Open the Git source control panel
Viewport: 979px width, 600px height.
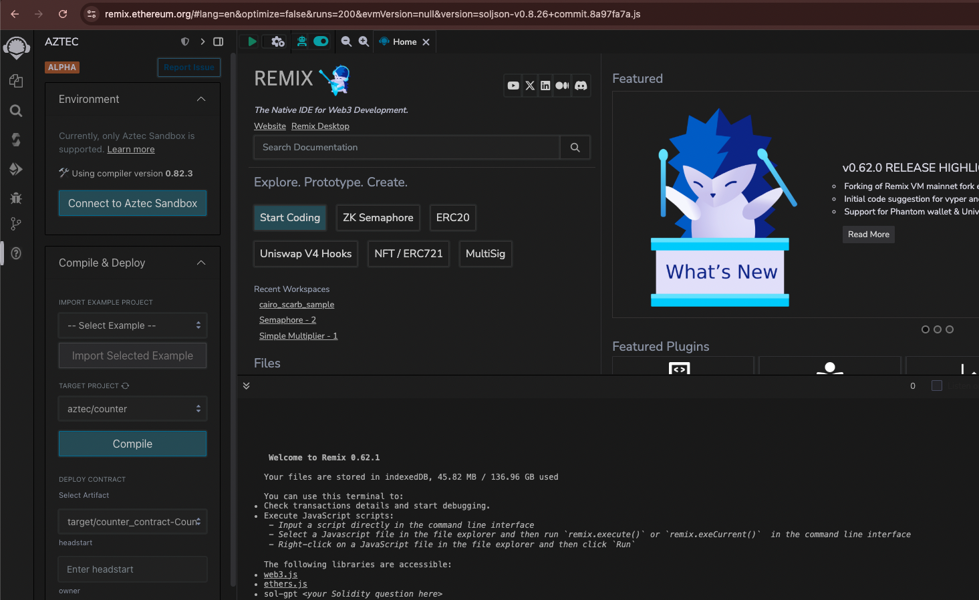(16, 224)
